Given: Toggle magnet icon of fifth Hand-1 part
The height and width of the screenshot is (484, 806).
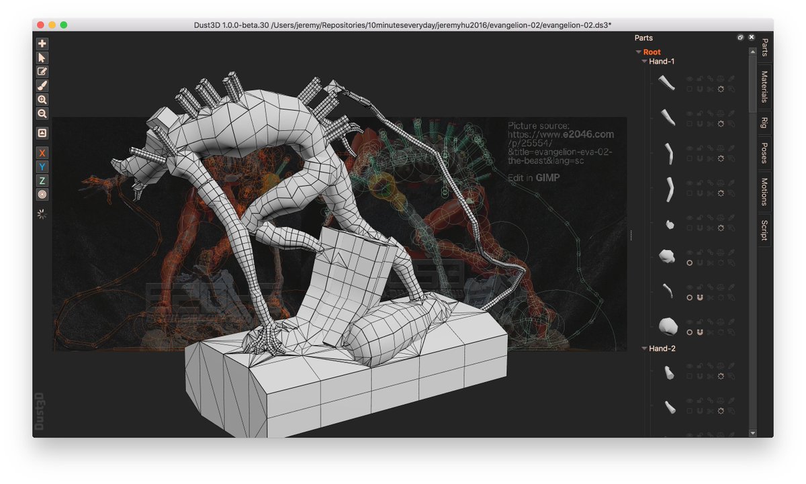Looking at the screenshot, I should point(700,228).
